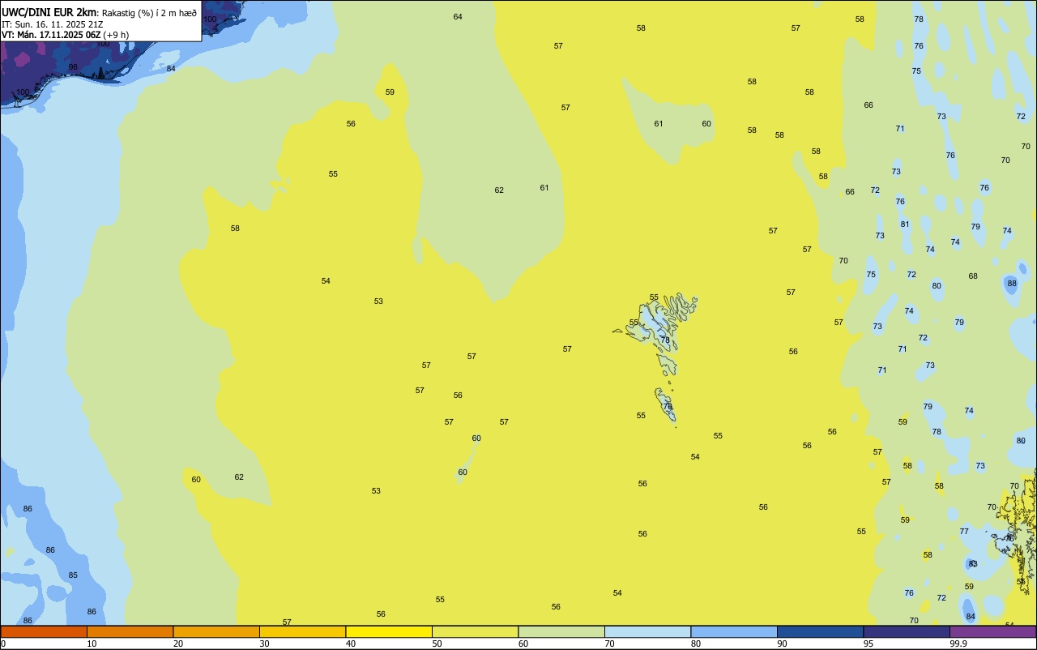This screenshot has width=1037, height=650.
Task: Click the "Rakastig (%) í 2 m hæð" label
Action: coord(149,13)
